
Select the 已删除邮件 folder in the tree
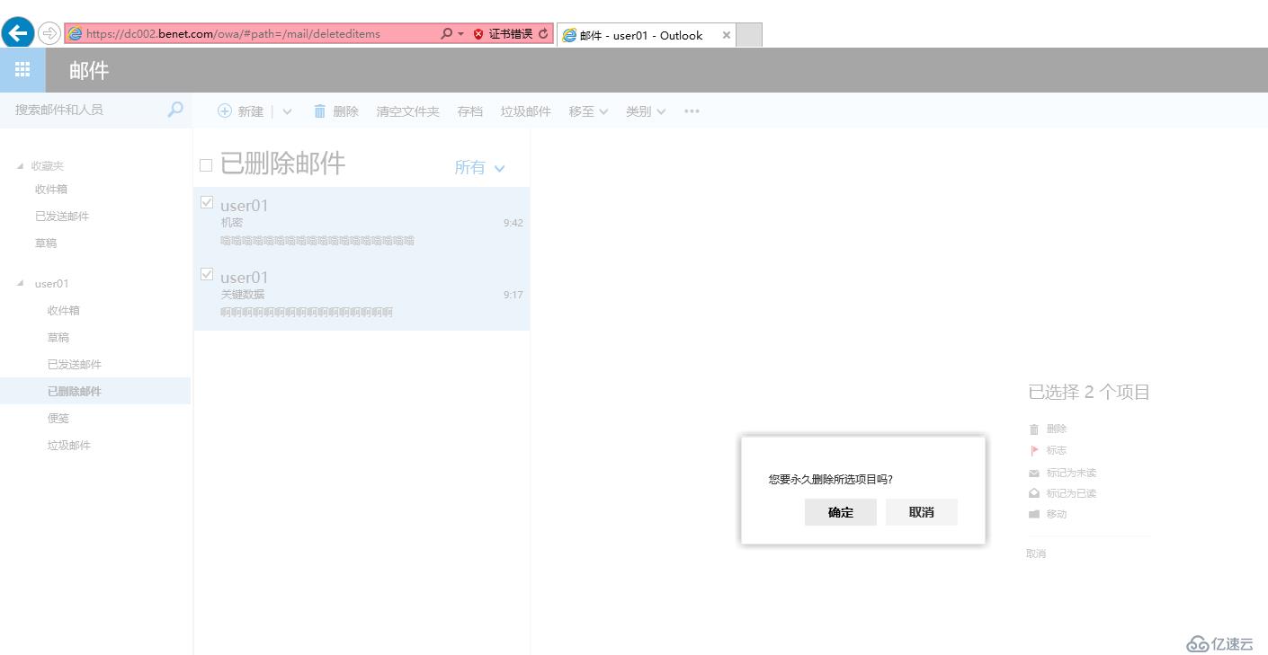tap(95, 391)
